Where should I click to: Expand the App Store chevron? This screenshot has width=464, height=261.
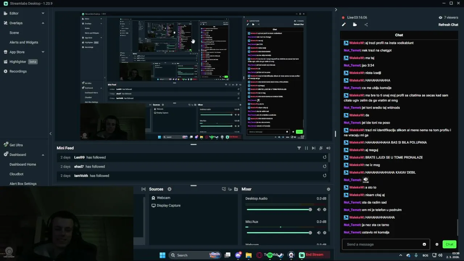pos(43,52)
